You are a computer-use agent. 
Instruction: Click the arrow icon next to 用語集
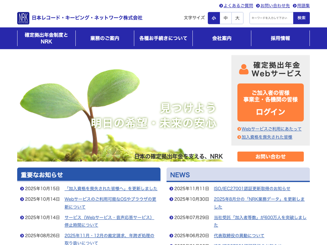tap(295, 6)
